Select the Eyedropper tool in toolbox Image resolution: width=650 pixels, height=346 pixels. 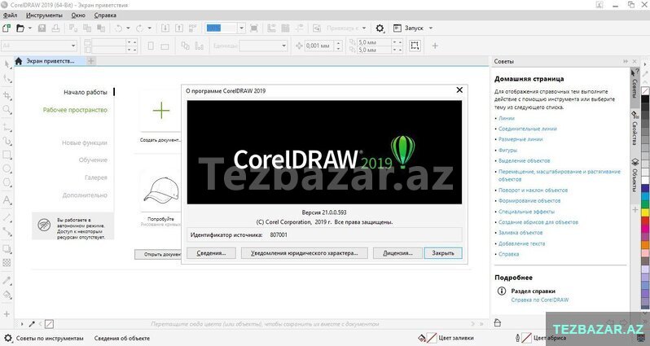pos(7,281)
